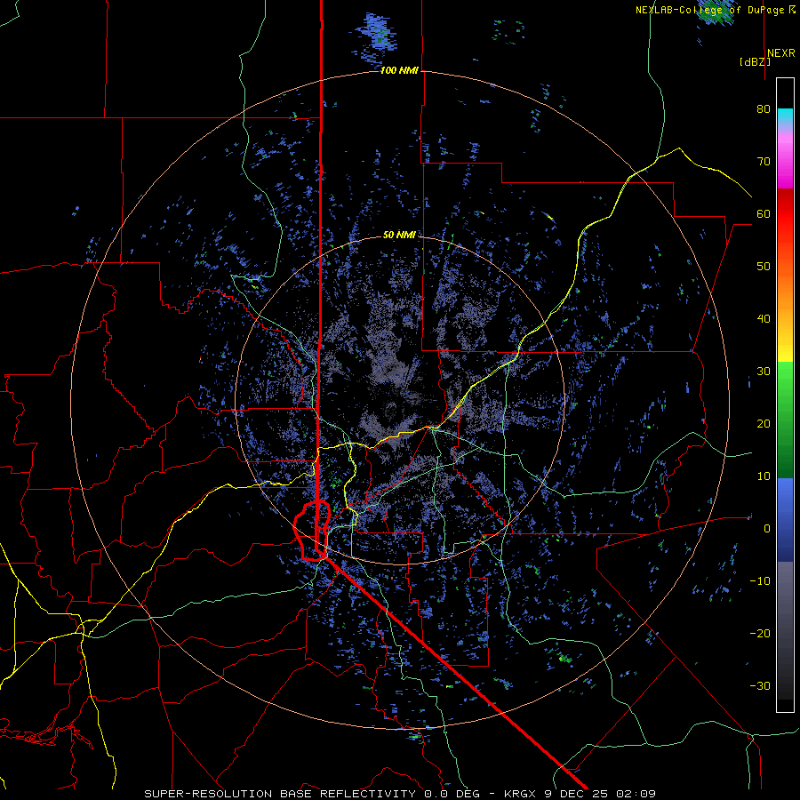The image size is (800, 800).
Task: Click the "50 NMI" range ring label
Action: click(x=399, y=236)
